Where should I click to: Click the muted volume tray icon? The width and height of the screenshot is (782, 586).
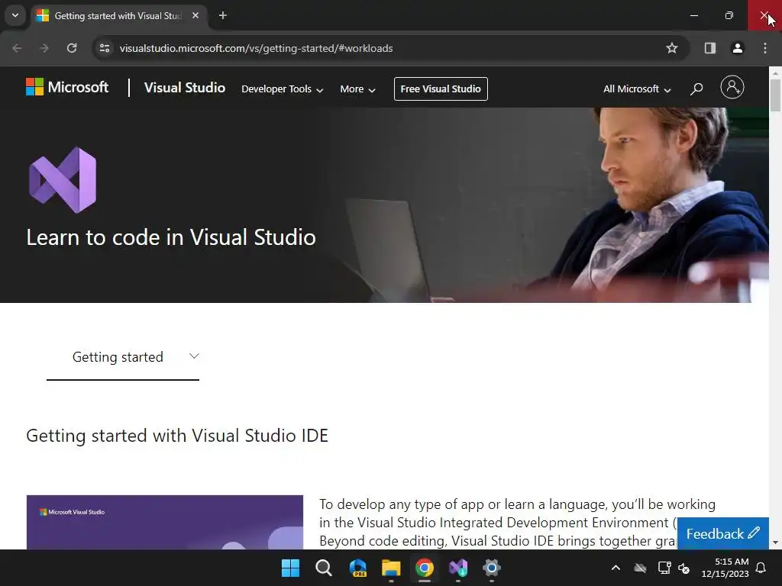coord(683,568)
